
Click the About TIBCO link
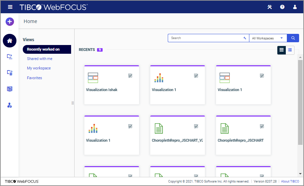pos(290,181)
